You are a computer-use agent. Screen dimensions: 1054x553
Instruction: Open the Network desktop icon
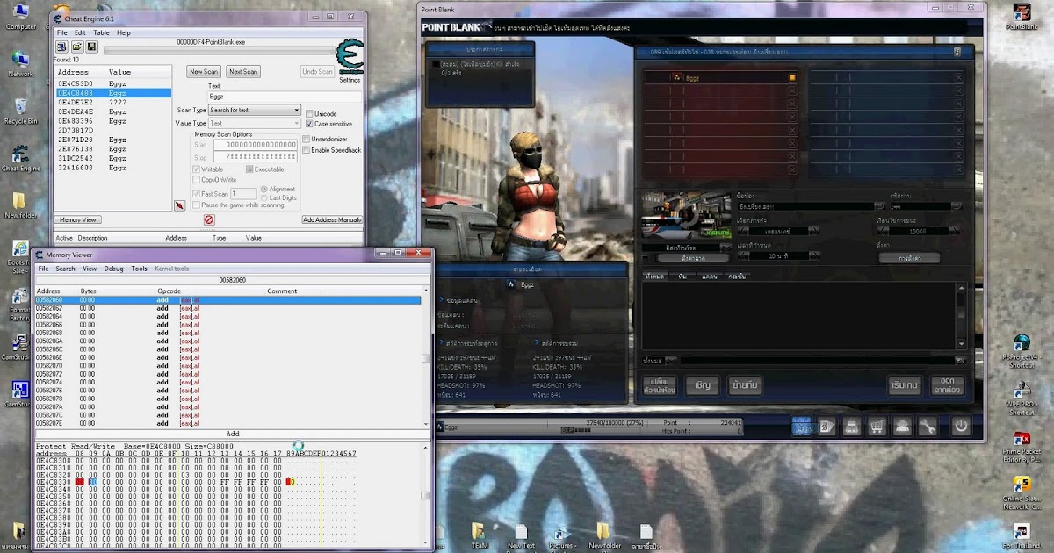pyautogui.click(x=21, y=63)
